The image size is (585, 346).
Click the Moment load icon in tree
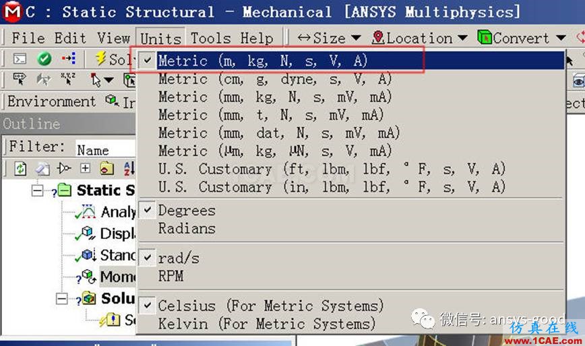pyautogui.click(x=89, y=277)
